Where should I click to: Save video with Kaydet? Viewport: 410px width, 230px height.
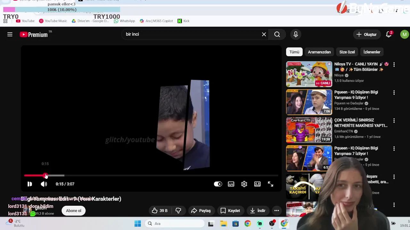230,211
